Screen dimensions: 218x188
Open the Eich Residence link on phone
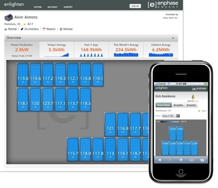[165, 96]
